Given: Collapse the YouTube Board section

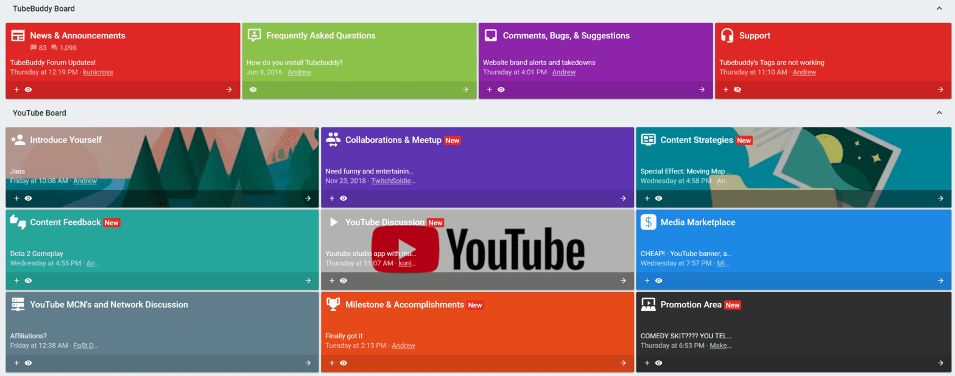Looking at the screenshot, I should click(x=939, y=113).
